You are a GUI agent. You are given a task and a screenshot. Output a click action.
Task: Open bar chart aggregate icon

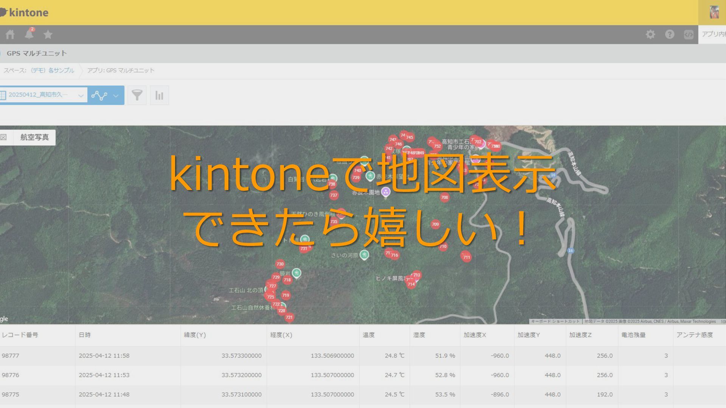point(159,95)
